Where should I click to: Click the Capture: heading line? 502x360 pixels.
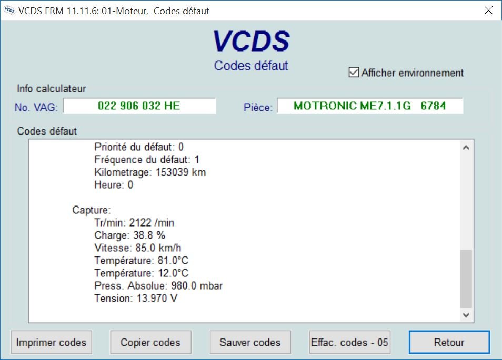(x=91, y=210)
